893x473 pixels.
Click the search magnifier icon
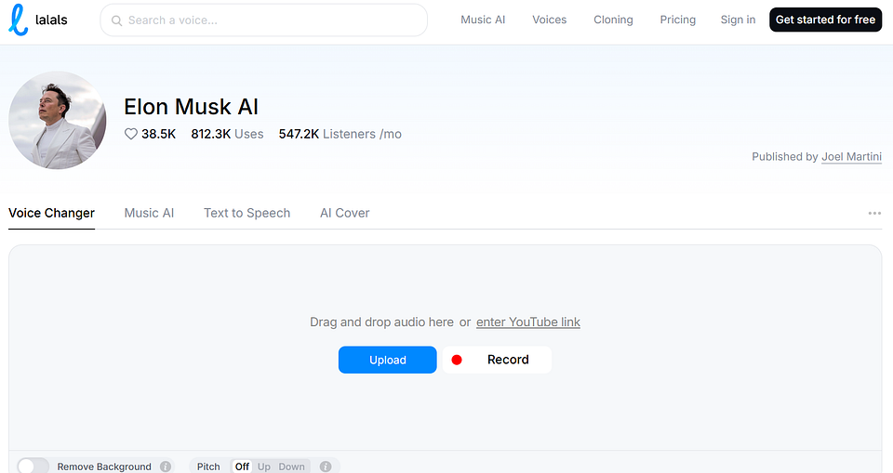(x=117, y=20)
